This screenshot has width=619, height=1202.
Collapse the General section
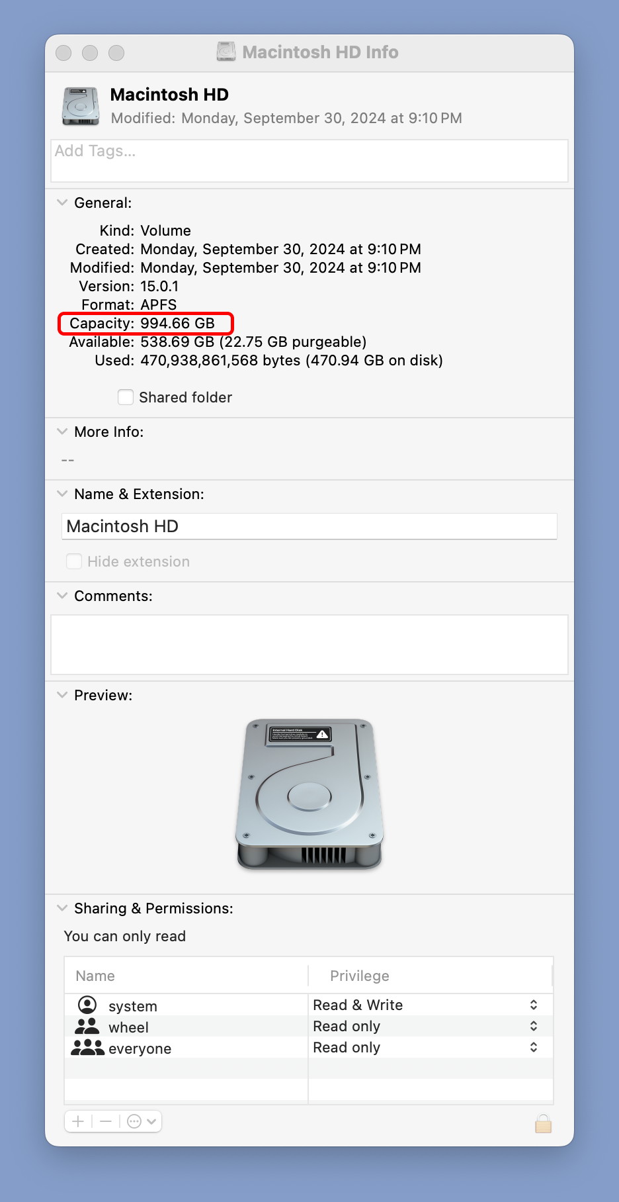tap(62, 203)
